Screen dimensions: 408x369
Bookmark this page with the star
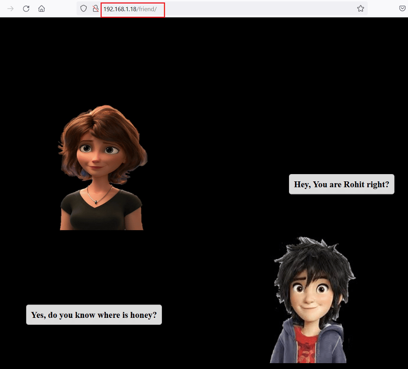[x=361, y=9]
